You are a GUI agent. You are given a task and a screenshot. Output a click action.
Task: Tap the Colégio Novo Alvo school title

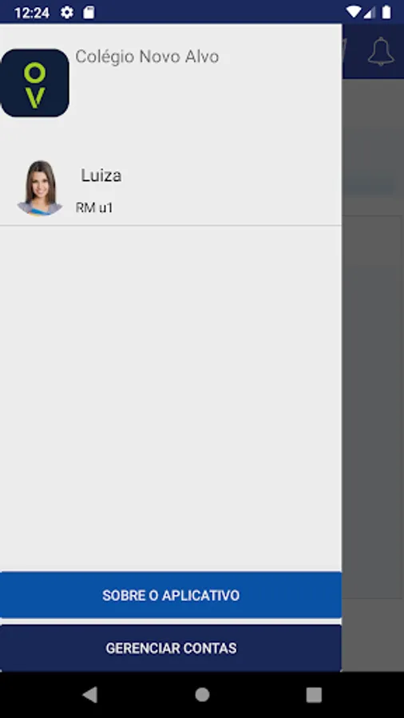click(147, 57)
